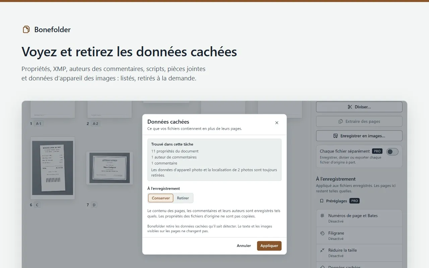Viewport: 429px width, 268px height.
Task: Click the C label under page 6
Action: pyautogui.click(x=37, y=205)
